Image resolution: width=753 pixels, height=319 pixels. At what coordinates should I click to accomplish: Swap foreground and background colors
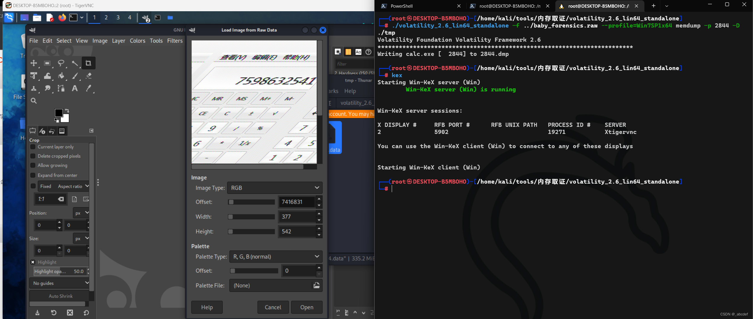pos(67,111)
